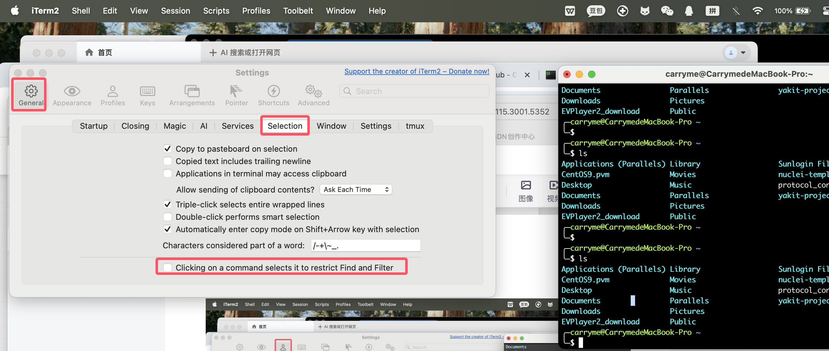Image resolution: width=829 pixels, height=351 pixels.
Task: Click the word characters text field
Action: [x=365, y=245]
